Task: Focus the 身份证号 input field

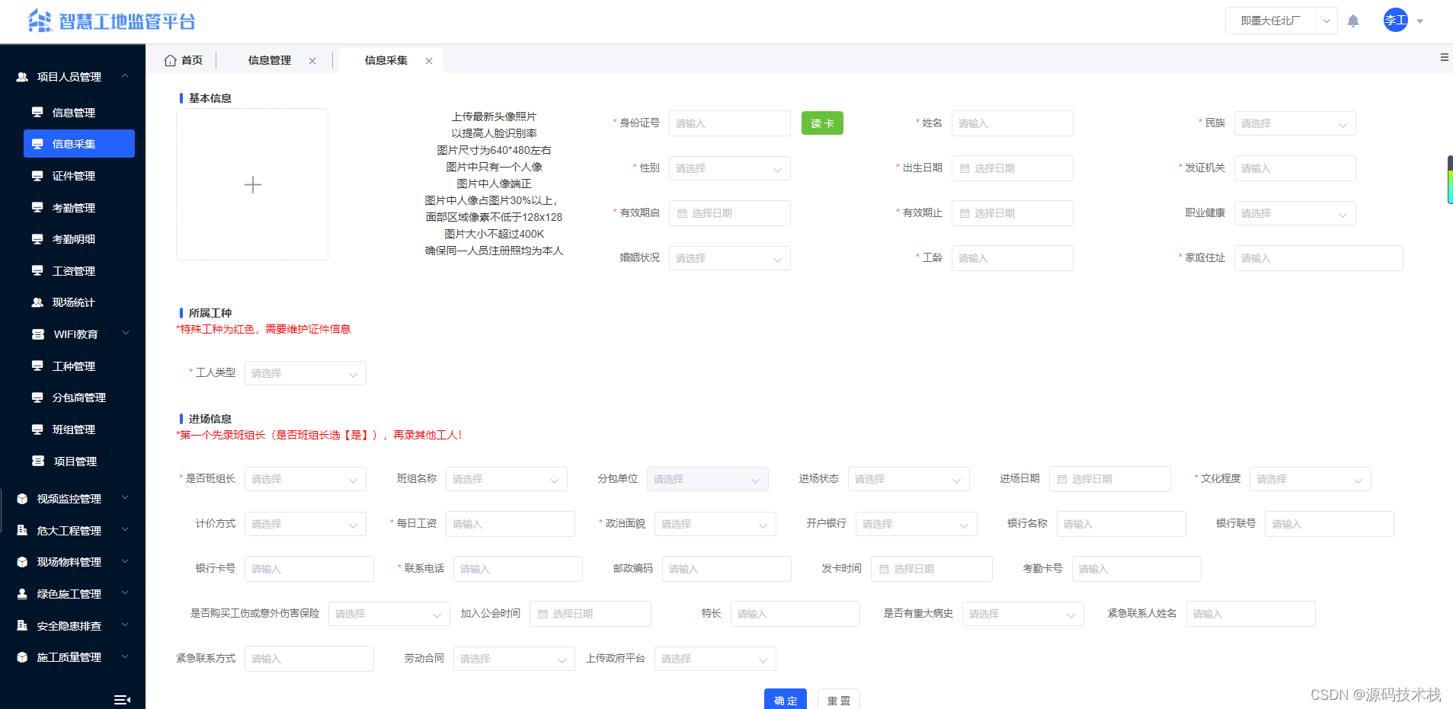Action: 730,123
